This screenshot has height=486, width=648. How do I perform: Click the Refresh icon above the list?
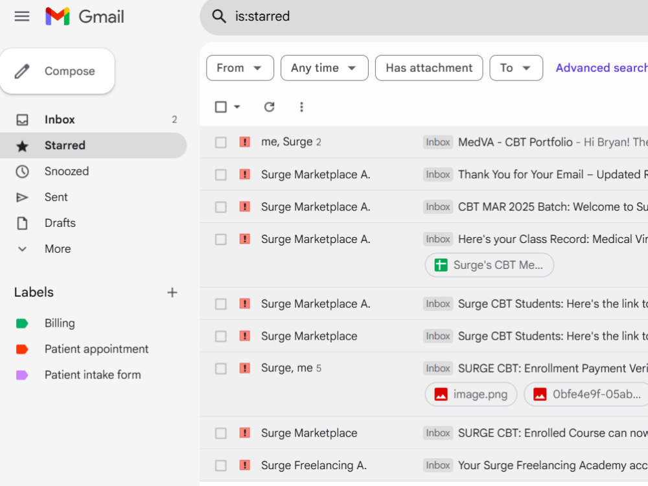tap(270, 107)
